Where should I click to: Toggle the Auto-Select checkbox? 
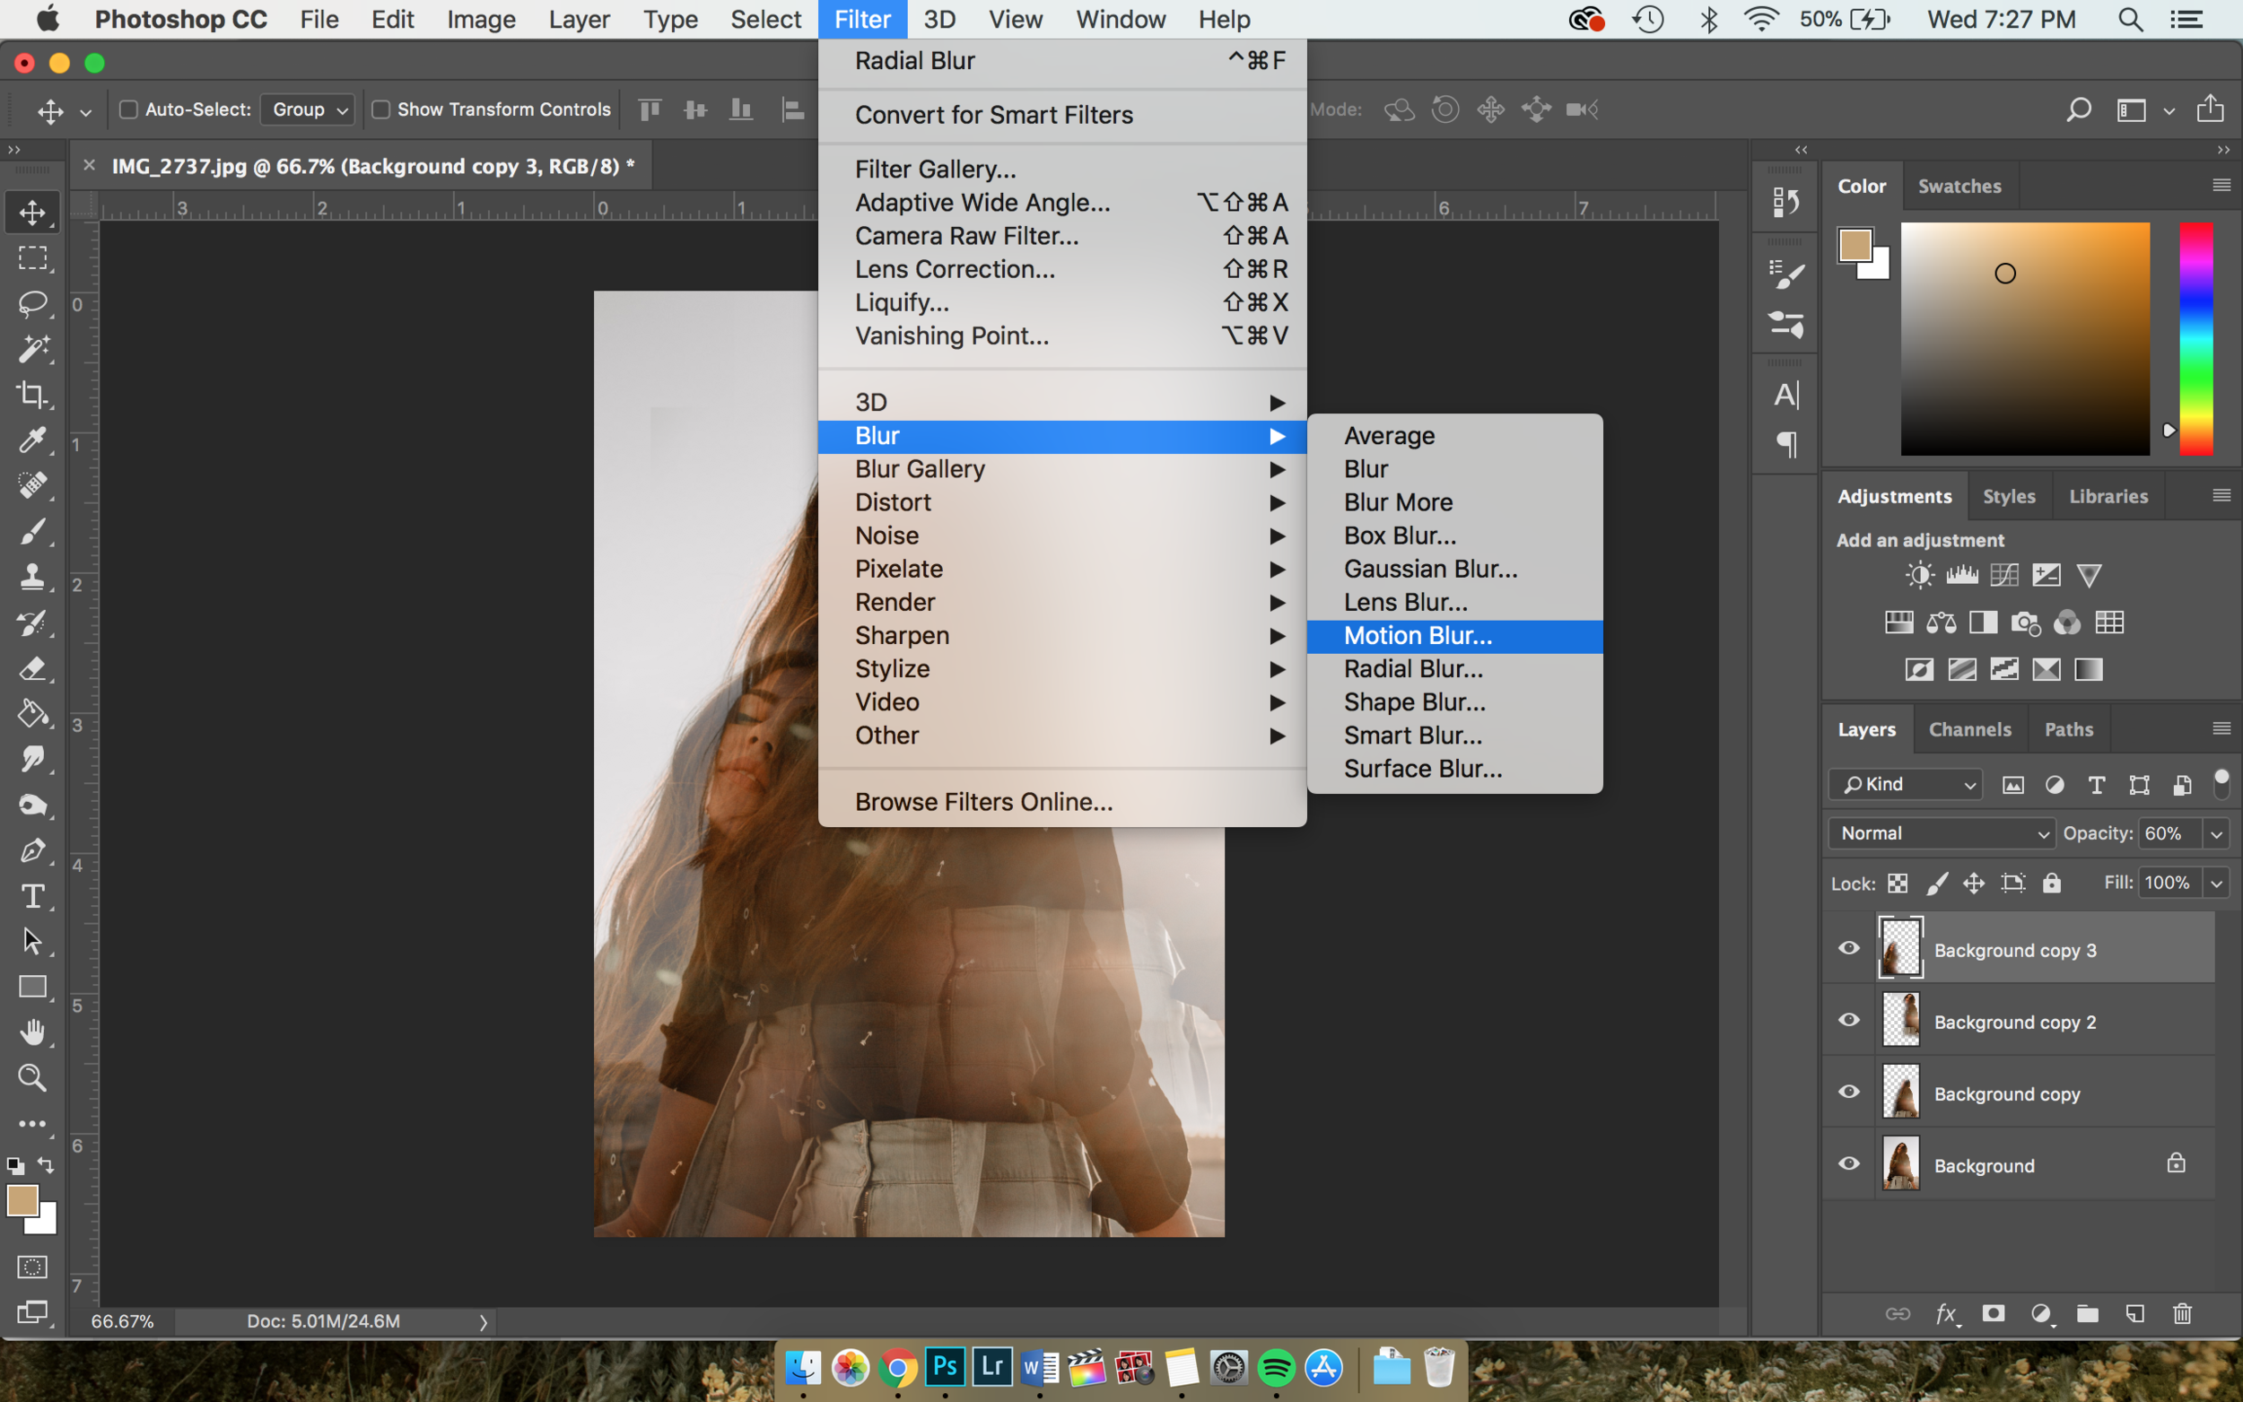tap(129, 109)
